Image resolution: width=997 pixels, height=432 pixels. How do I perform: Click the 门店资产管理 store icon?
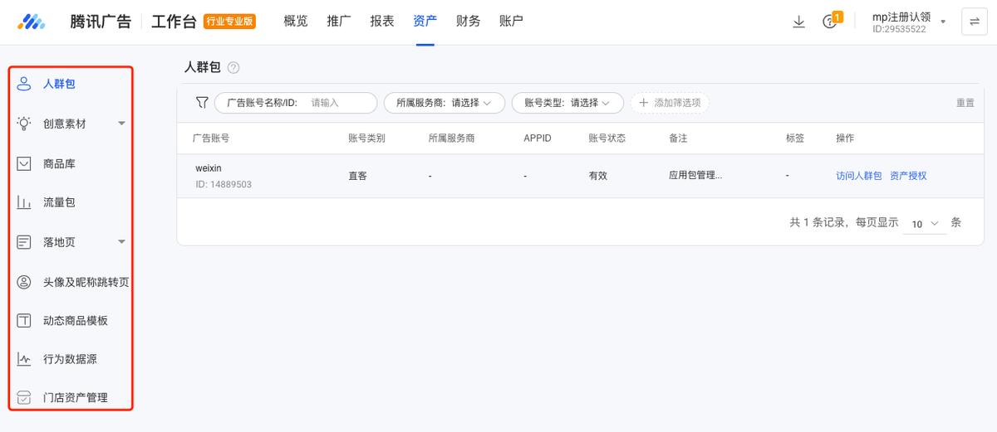(x=24, y=398)
